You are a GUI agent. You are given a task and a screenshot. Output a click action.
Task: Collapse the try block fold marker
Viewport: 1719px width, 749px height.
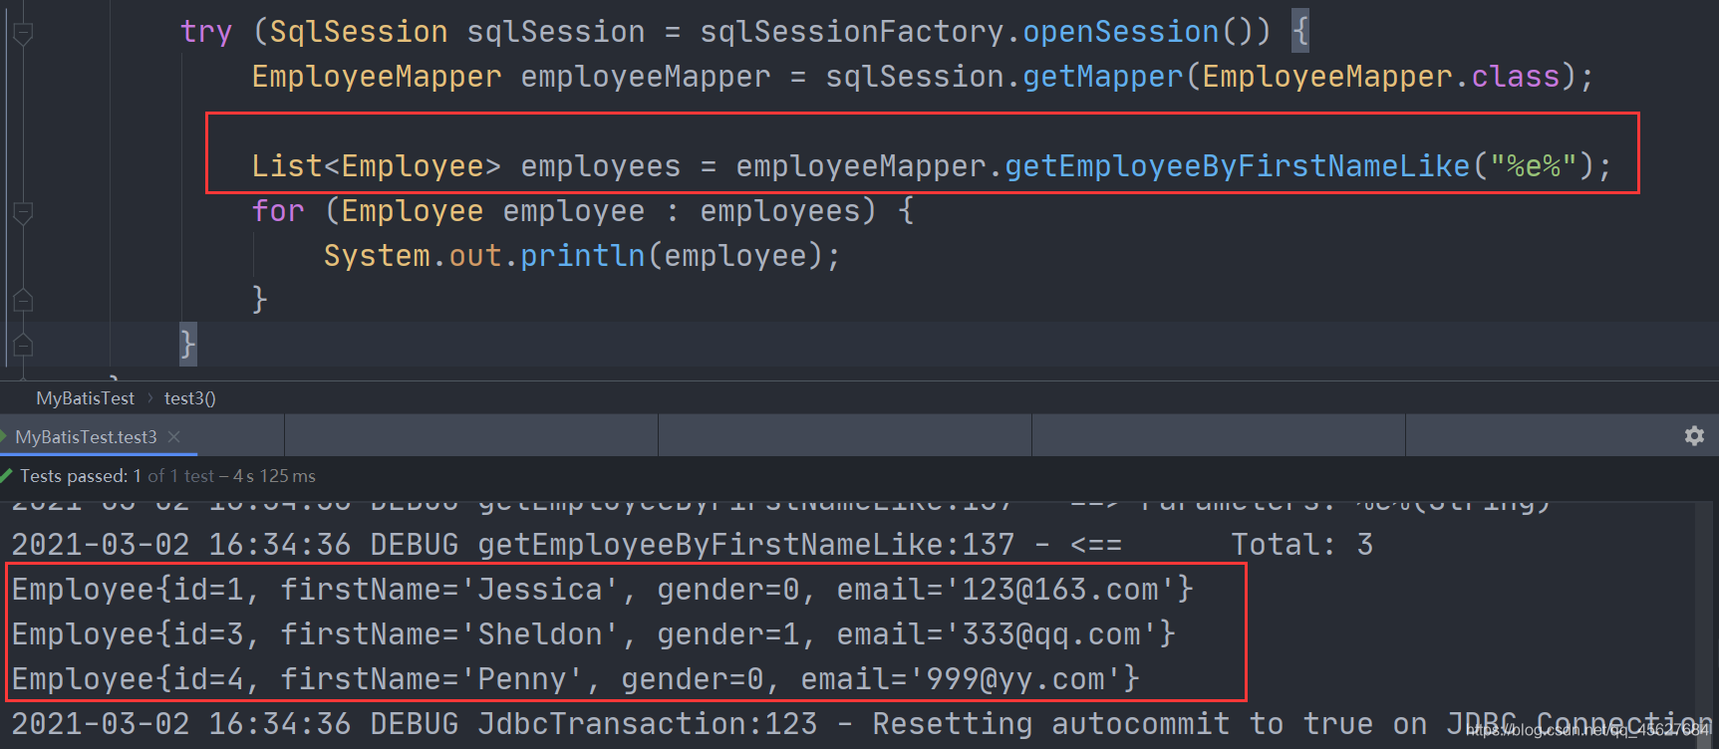point(23,34)
